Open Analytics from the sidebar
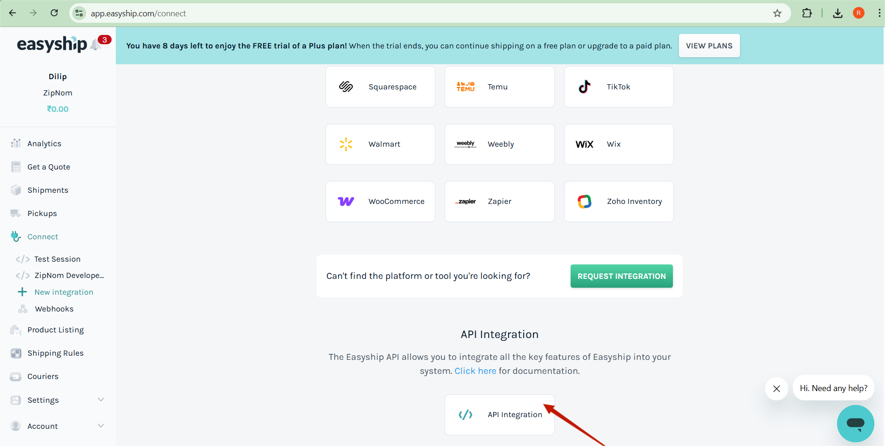The image size is (885, 446). point(44,143)
